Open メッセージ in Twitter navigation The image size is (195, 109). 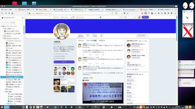[x=80, y=17]
